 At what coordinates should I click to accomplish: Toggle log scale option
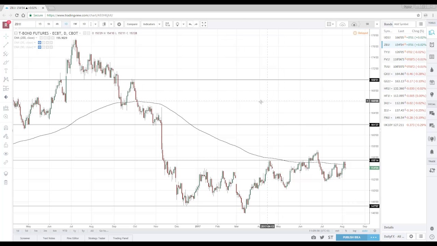tap(354, 231)
